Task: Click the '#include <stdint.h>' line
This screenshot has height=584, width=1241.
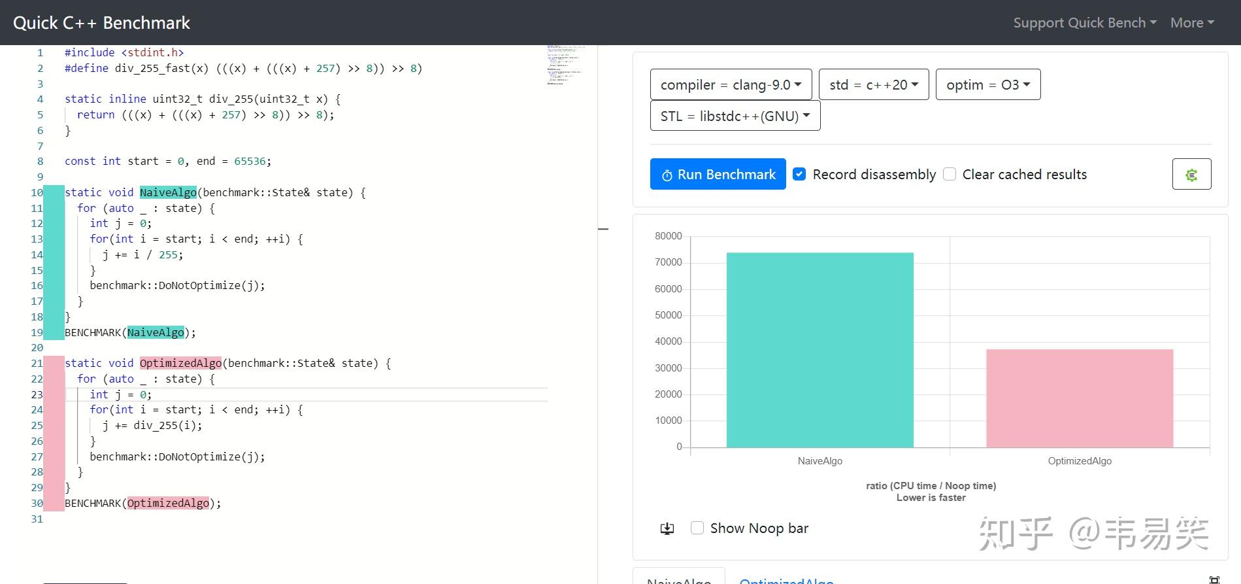Action: [x=124, y=52]
